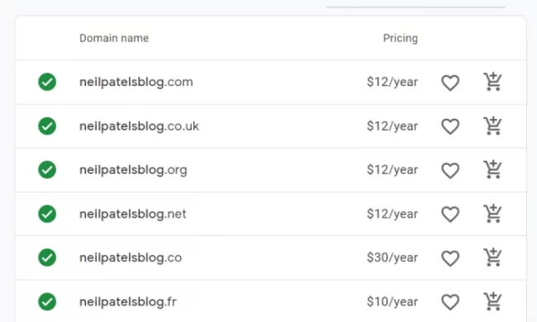The image size is (537, 322).
Task: Select the neilpatelsblog.net domain name
Action: point(133,214)
